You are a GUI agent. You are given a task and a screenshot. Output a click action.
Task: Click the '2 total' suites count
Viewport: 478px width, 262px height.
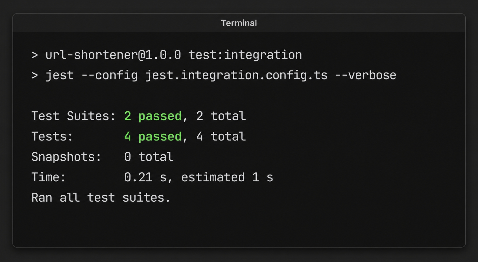(221, 116)
